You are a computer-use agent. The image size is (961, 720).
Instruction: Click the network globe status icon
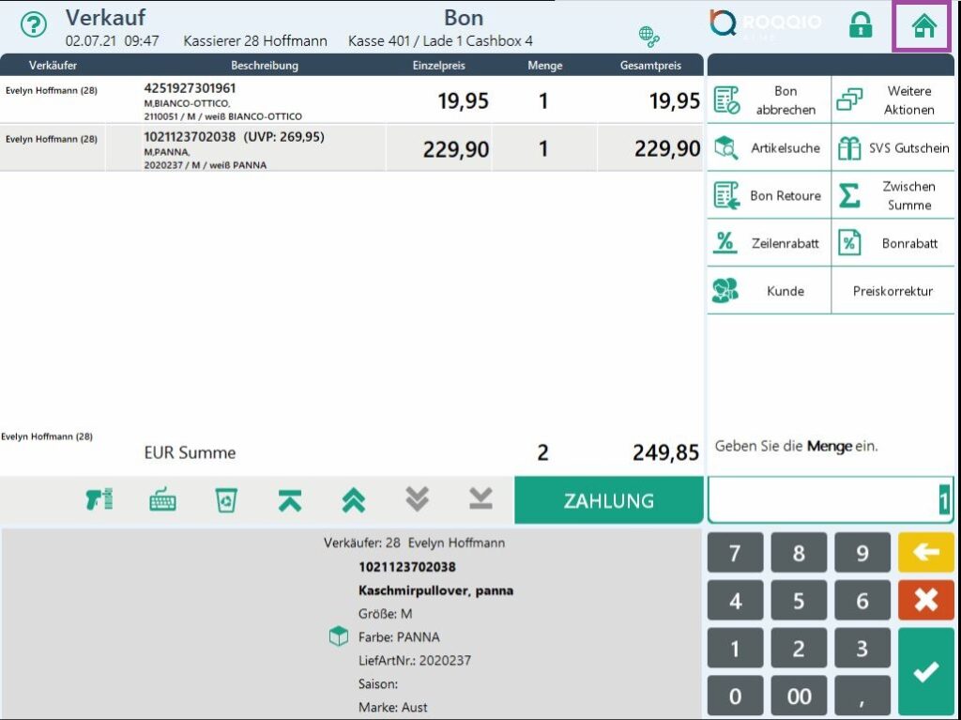click(648, 37)
